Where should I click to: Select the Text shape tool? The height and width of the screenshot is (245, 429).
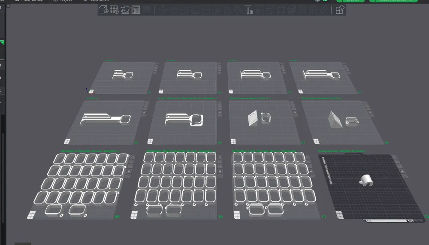point(249,10)
